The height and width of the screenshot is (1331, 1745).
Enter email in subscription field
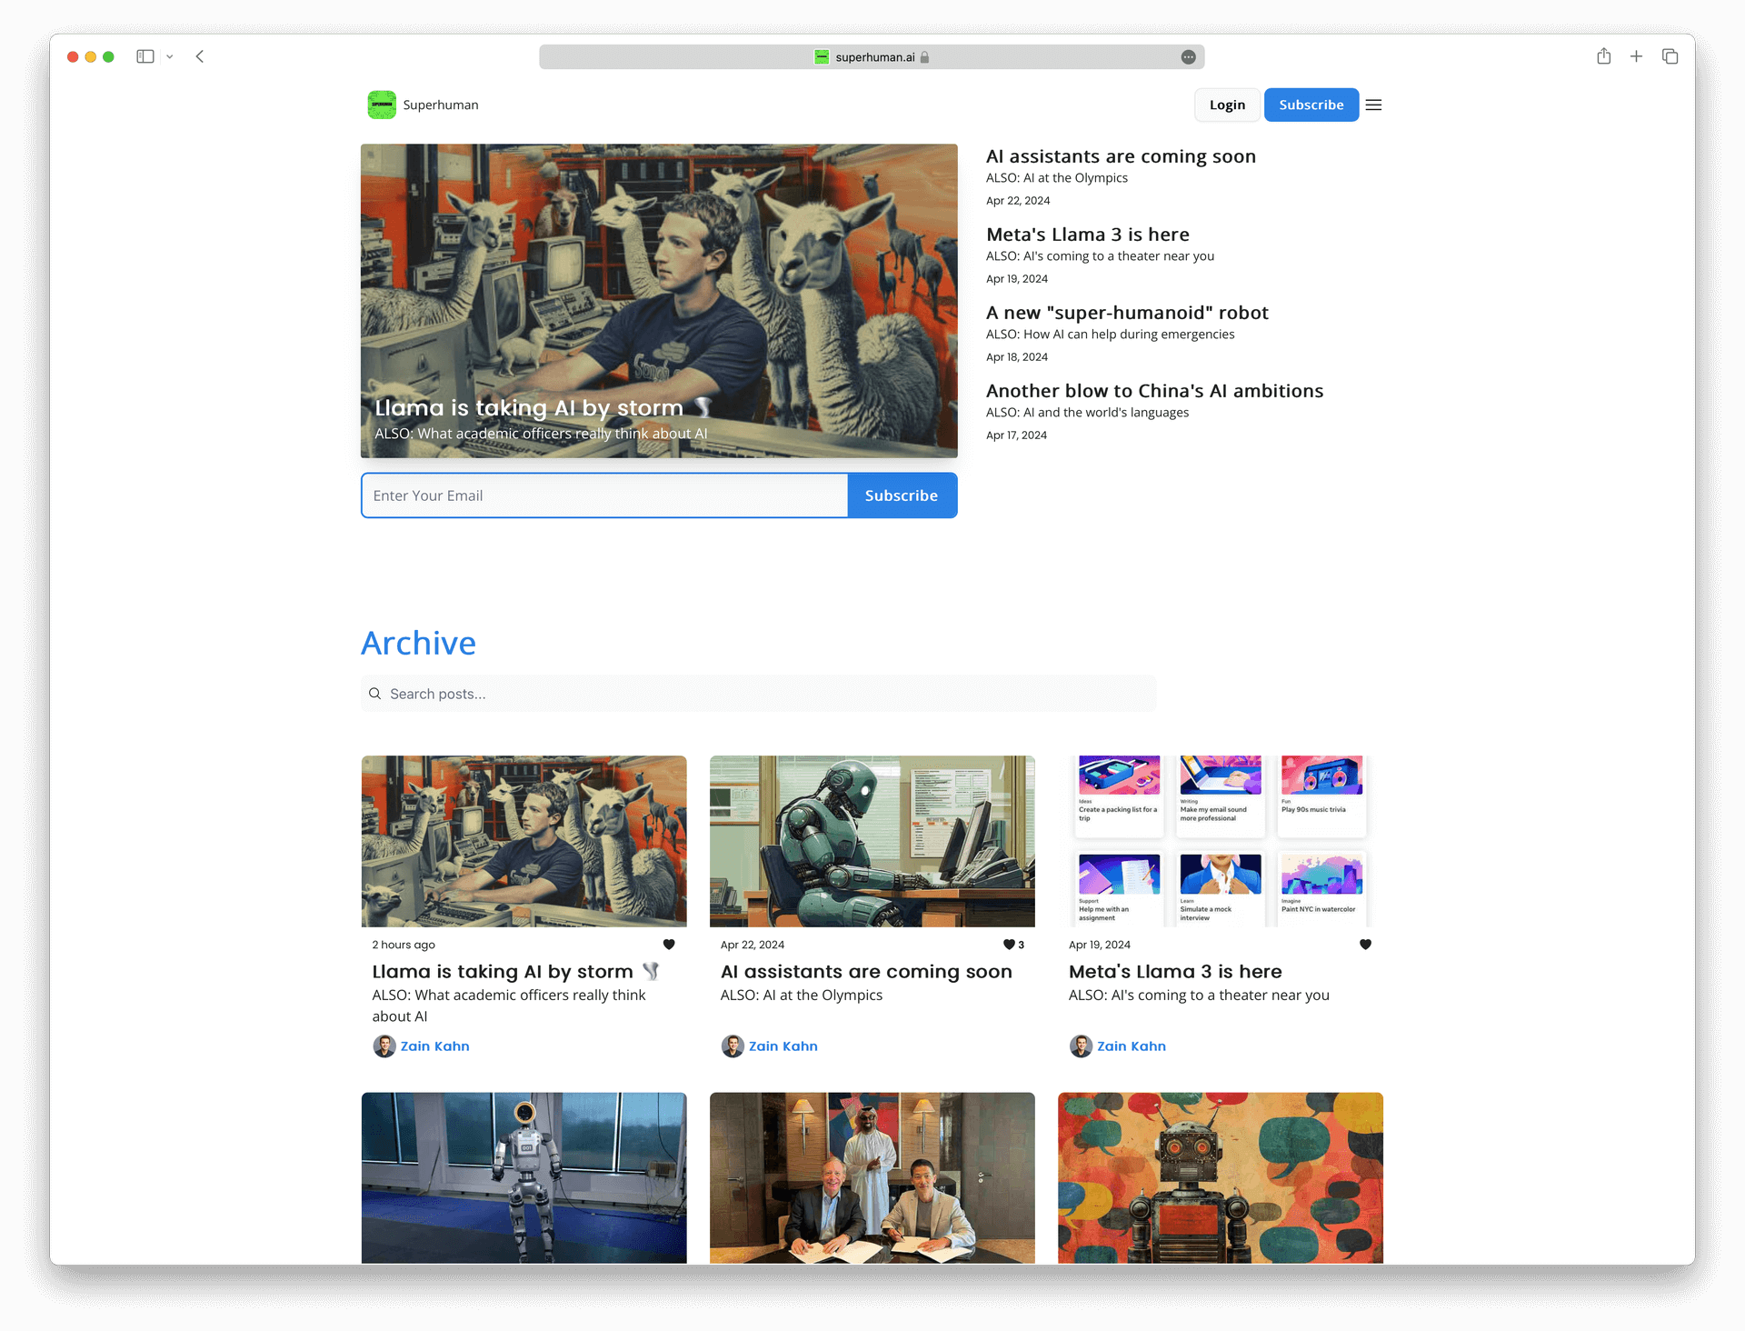tap(603, 495)
